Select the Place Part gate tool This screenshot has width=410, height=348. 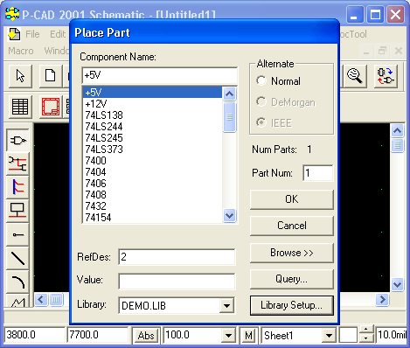tap(17, 140)
